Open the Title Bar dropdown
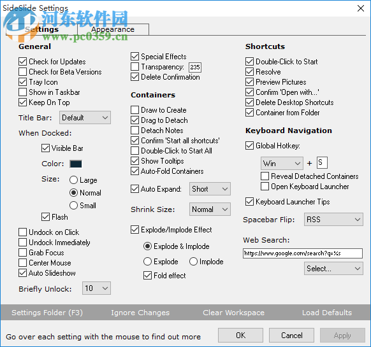This screenshot has width=371, height=347. coord(85,118)
